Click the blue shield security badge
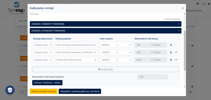Viewport: 211px width, 100px height. (x=10, y=90)
